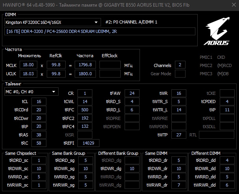Click the tWRRD_sc value field
The image size is (239, 194).
pos(39,177)
